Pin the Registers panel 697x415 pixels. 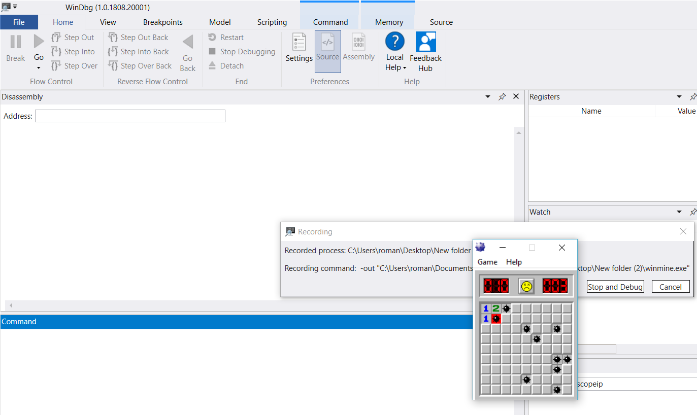[x=693, y=97]
